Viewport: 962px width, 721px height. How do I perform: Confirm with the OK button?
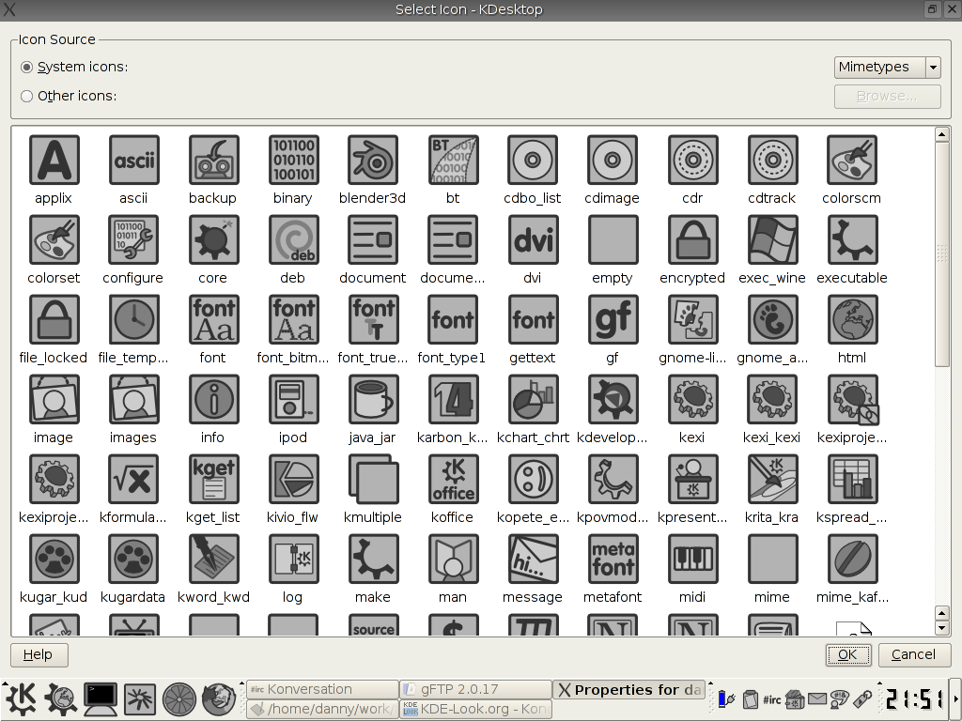(848, 654)
